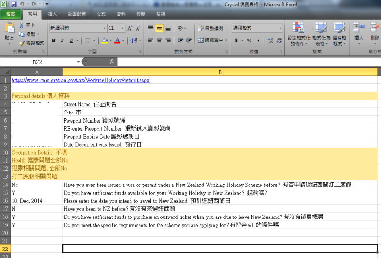Click the cell borders icon
The width and height of the screenshot is (381, 258).
(88, 41)
